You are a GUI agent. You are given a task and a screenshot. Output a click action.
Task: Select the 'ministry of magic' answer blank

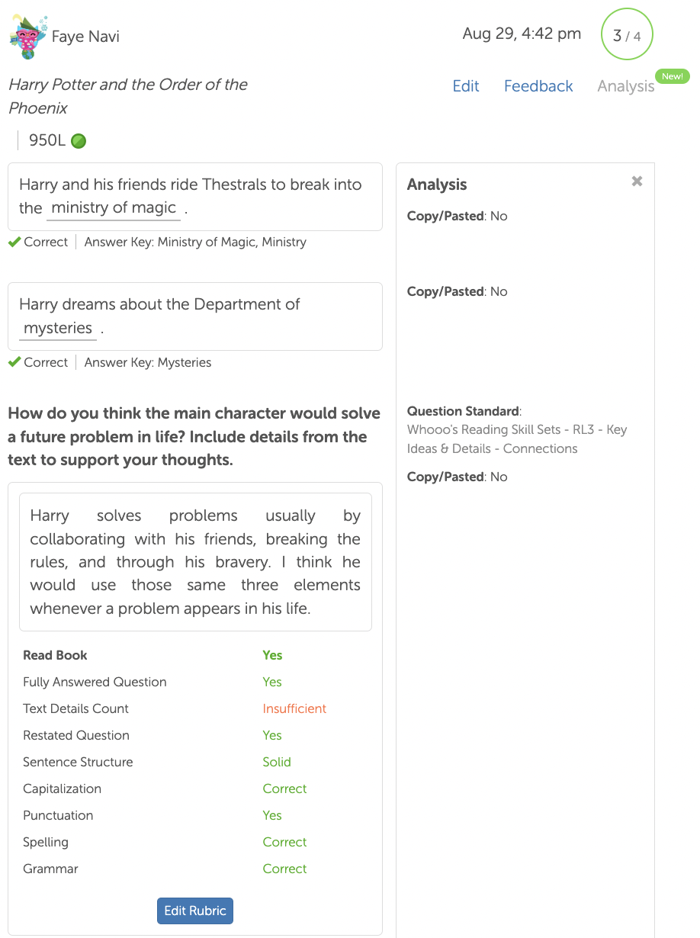(x=114, y=208)
